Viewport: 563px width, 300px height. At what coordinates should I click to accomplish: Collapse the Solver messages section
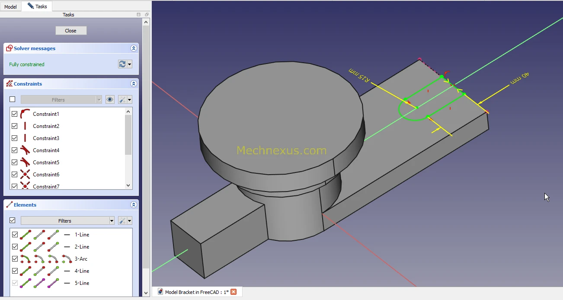click(x=134, y=48)
